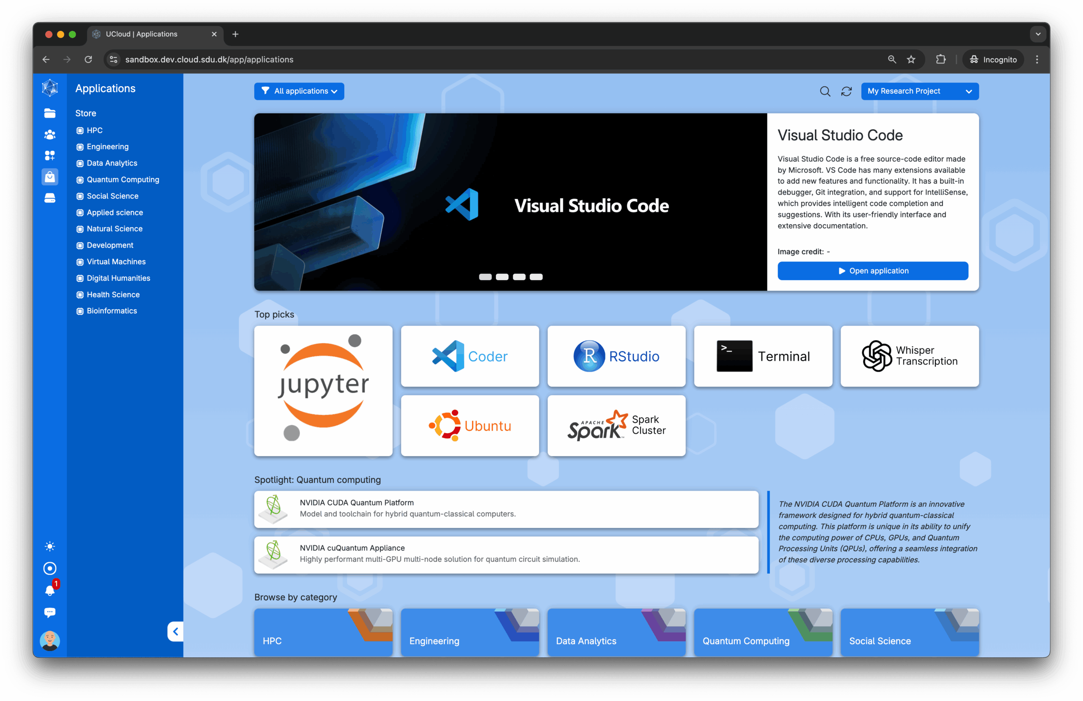The image size is (1083, 701).
Task: Open the Coder application card
Action: click(470, 356)
